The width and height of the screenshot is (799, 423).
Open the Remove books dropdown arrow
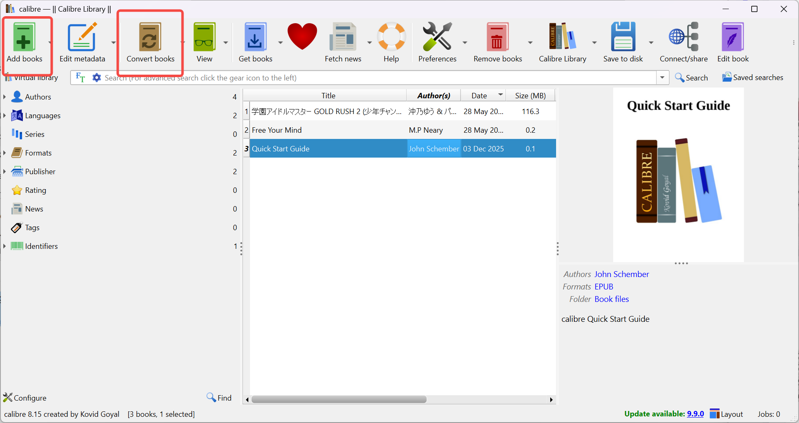pyautogui.click(x=530, y=42)
